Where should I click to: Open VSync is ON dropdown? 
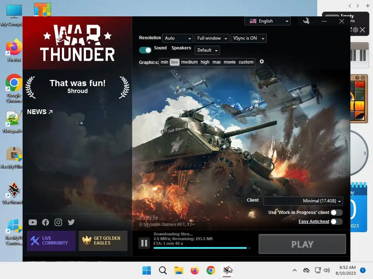tap(248, 38)
